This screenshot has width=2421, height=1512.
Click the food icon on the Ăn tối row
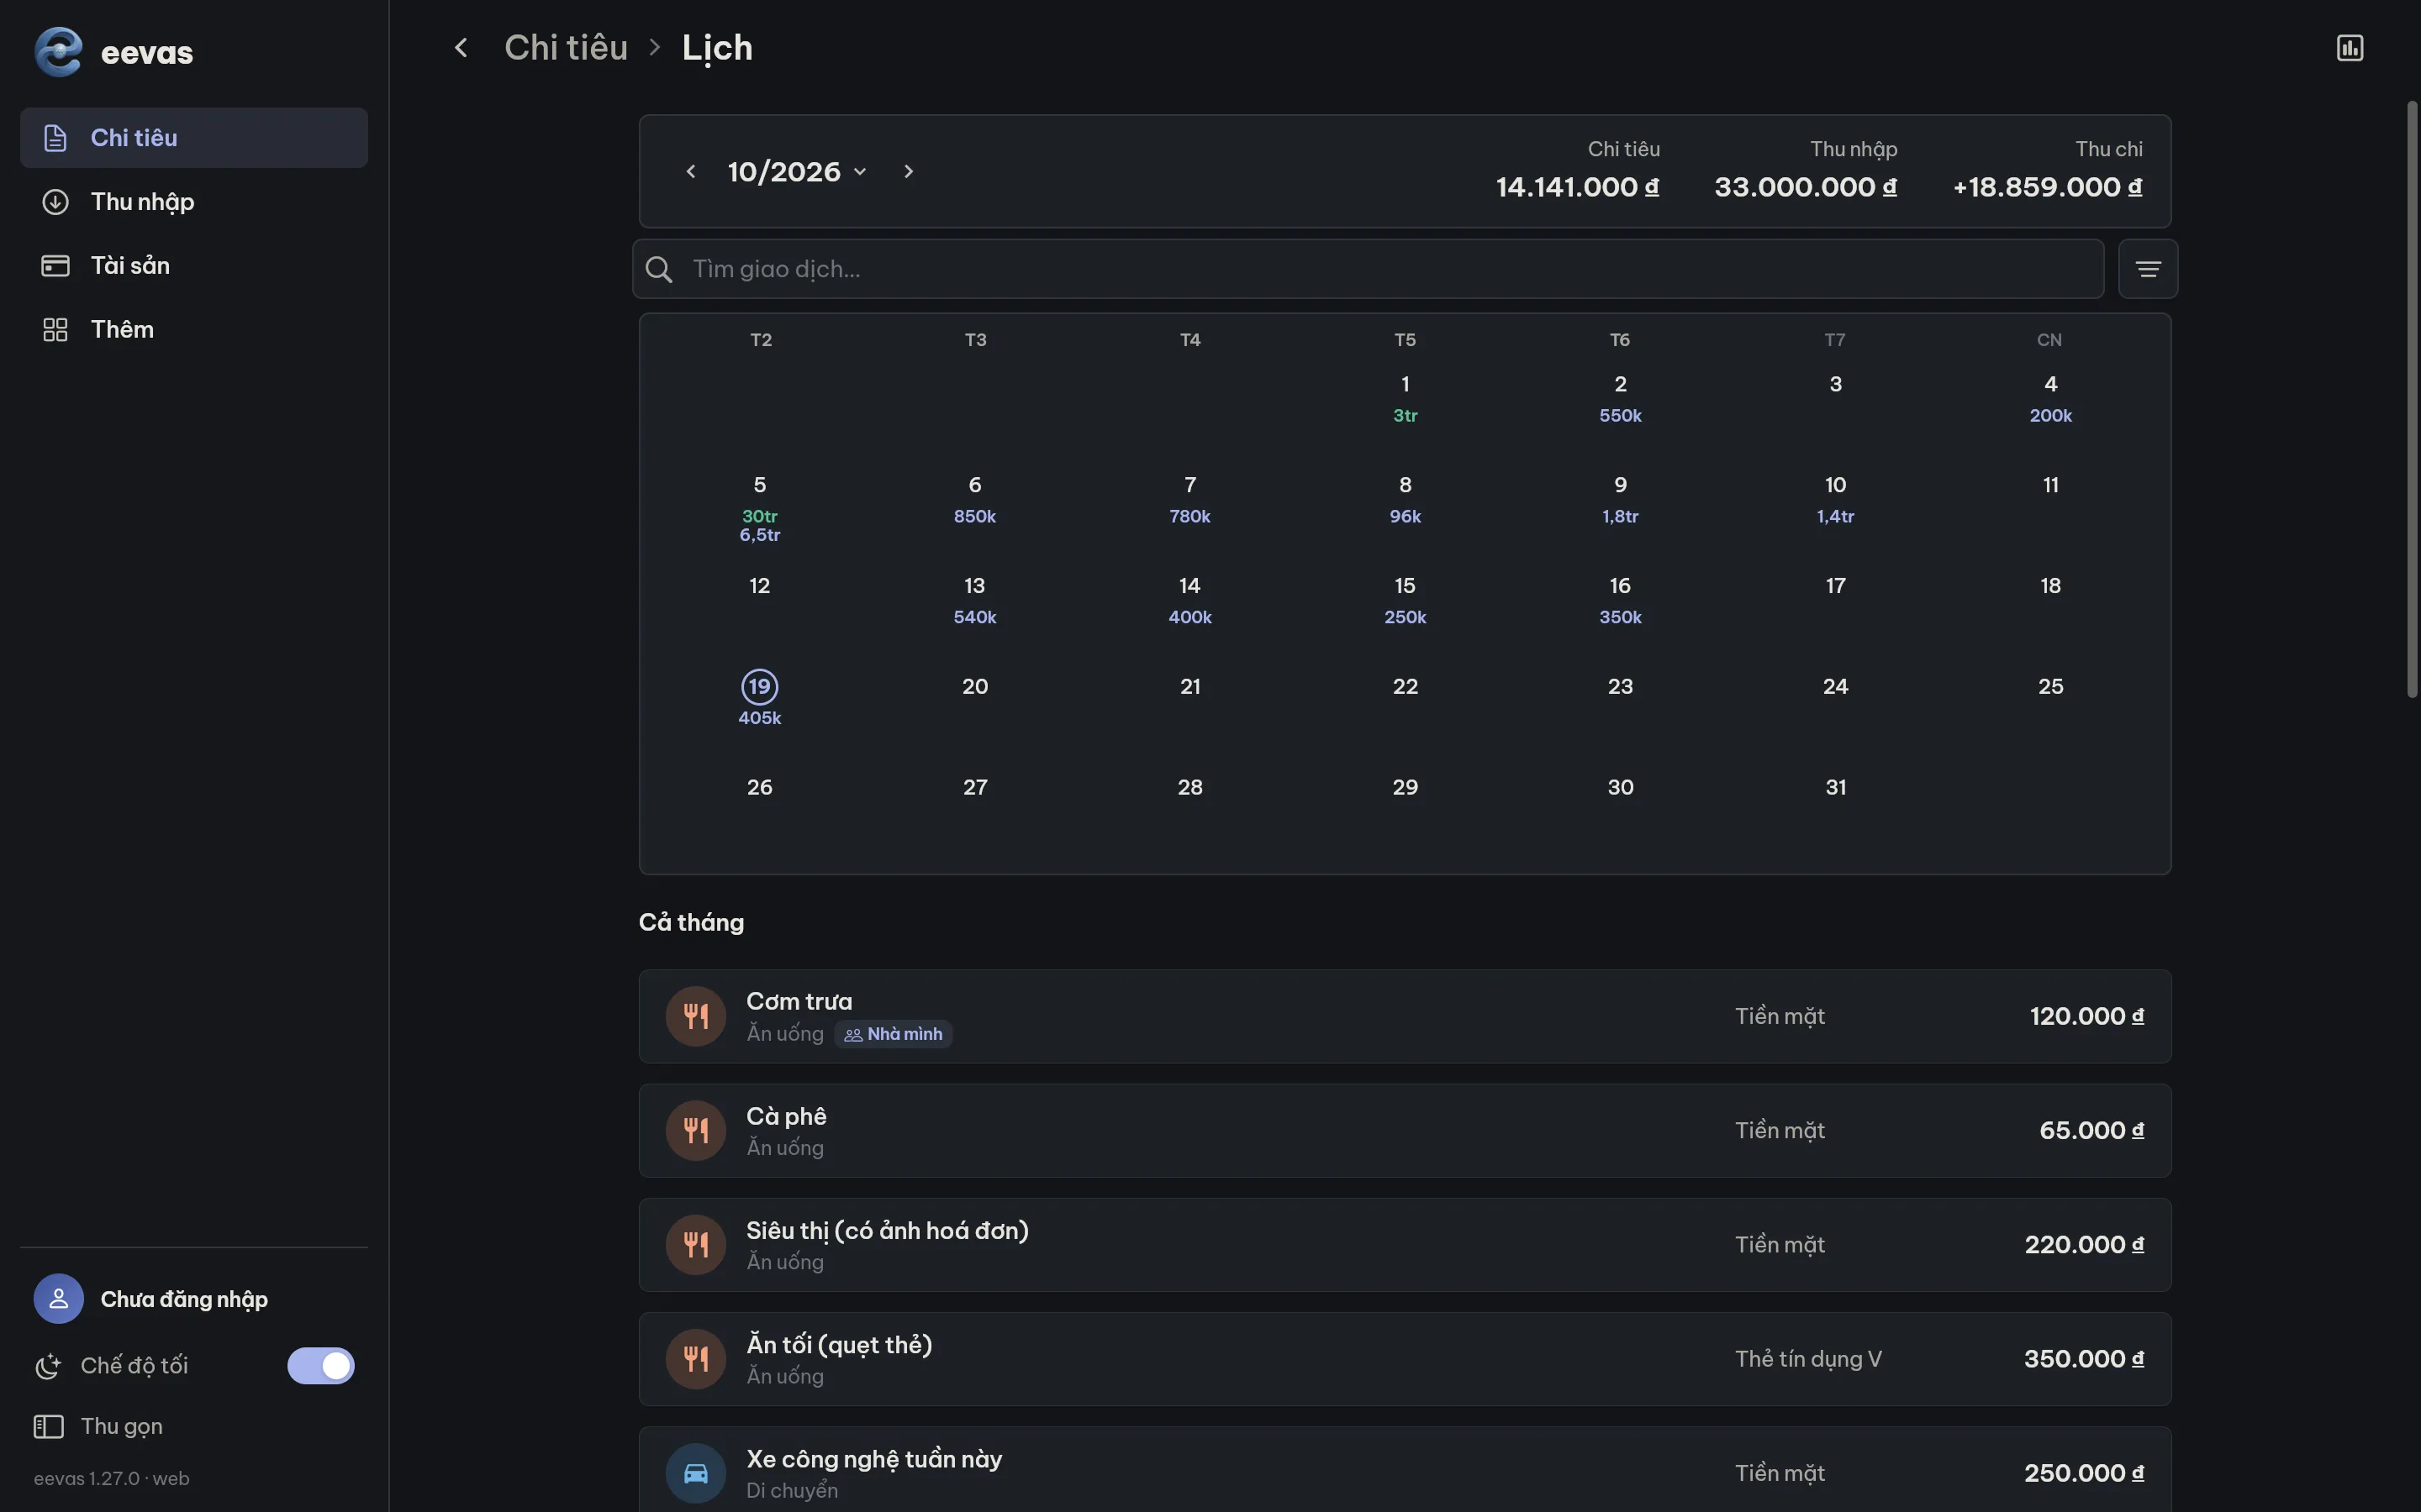695,1358
